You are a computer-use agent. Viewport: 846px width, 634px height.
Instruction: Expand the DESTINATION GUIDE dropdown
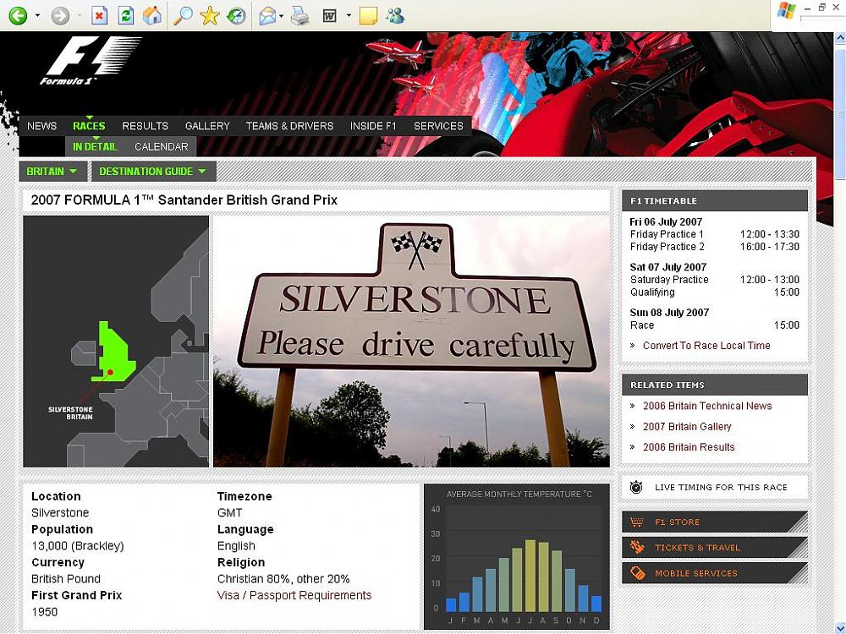153,172
